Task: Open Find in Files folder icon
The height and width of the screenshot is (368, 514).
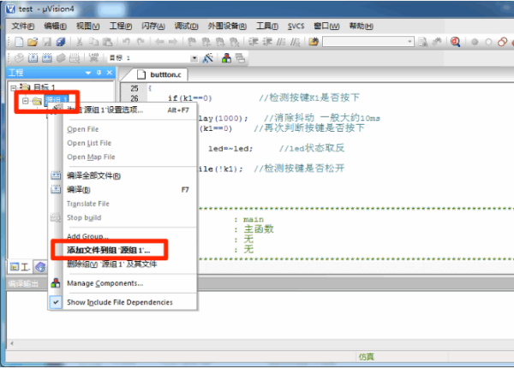Action: point(314,42)
